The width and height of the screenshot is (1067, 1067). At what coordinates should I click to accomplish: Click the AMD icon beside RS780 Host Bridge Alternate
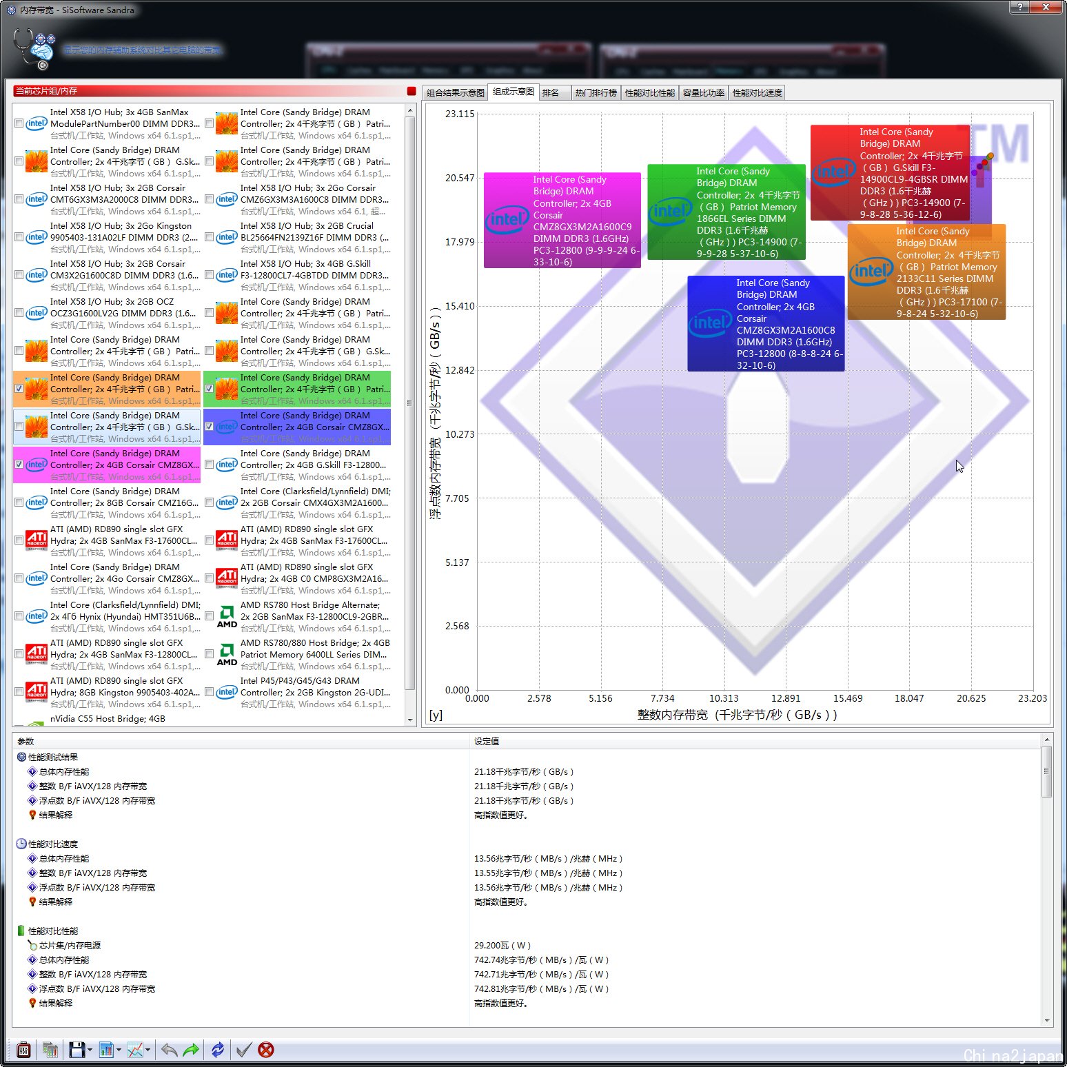pyautogui.click(x=227, y=617)
